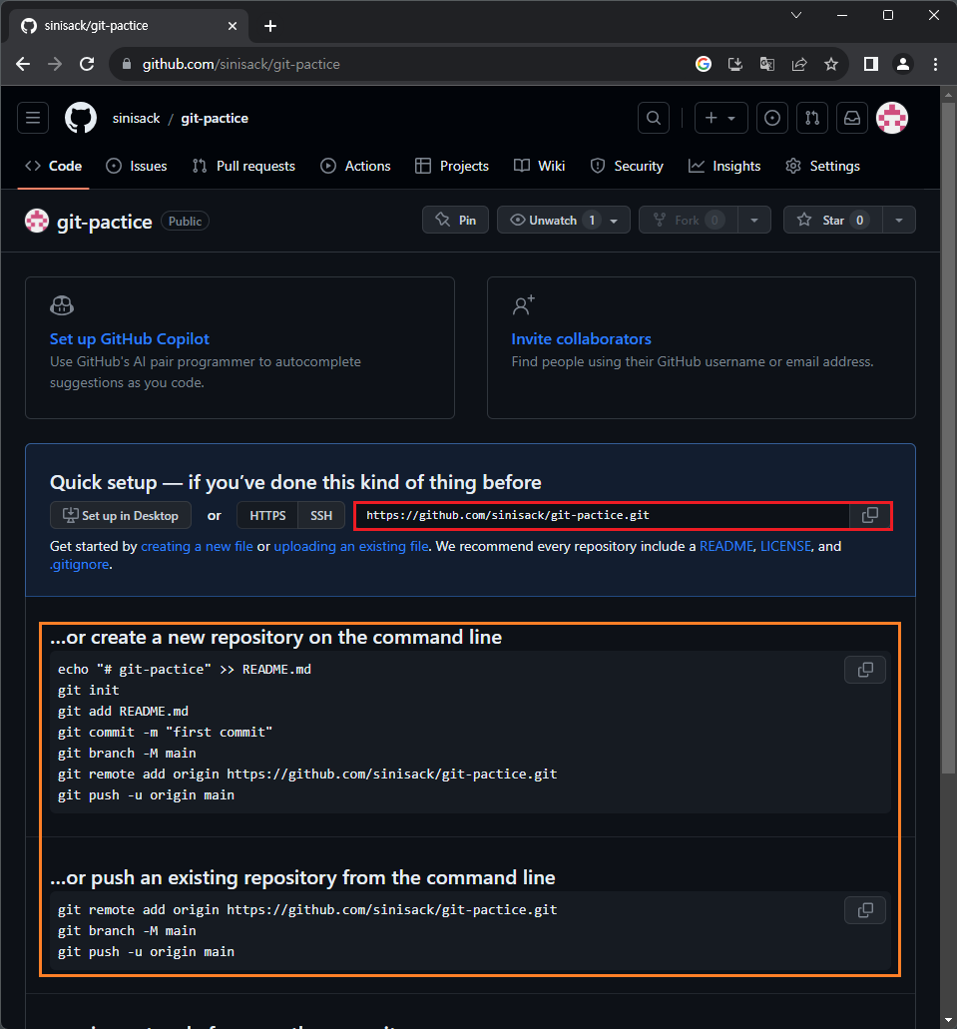Screen dimensions: 957x1029
Task: Click the invite collaborators person icon
Action: (523, 305)
